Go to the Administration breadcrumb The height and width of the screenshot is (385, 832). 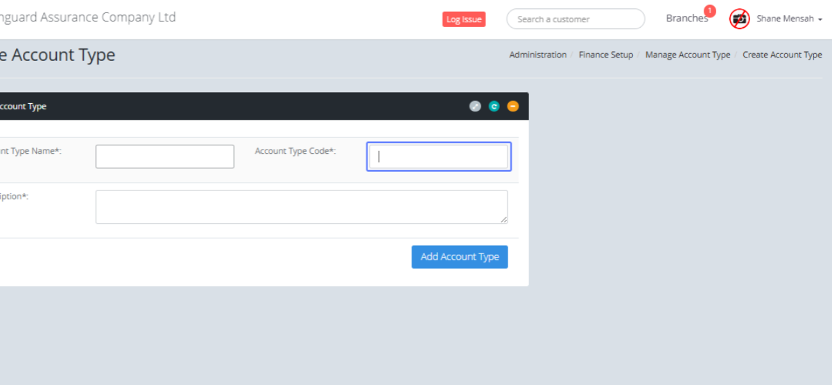(537, 55)
